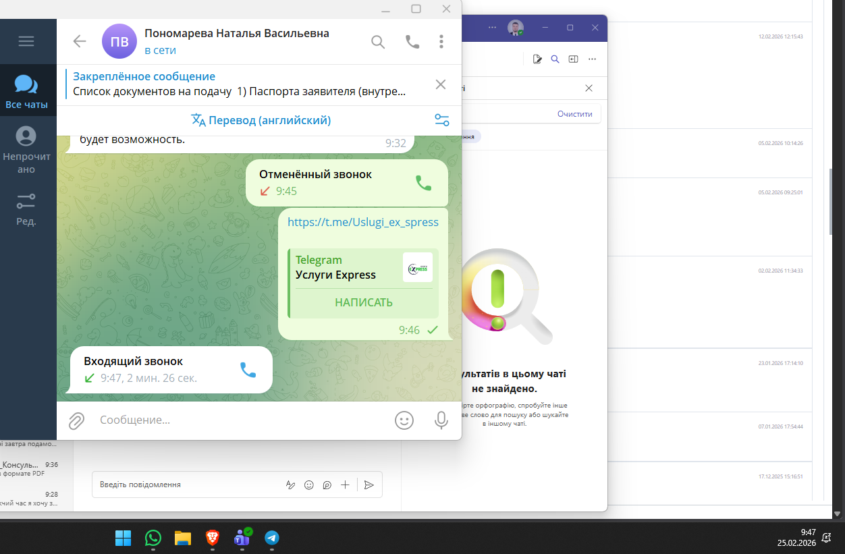The width and height of the screenshot is (845, 554).
Task: Toggle Teams side panel icon
Action: pos(573,59)
